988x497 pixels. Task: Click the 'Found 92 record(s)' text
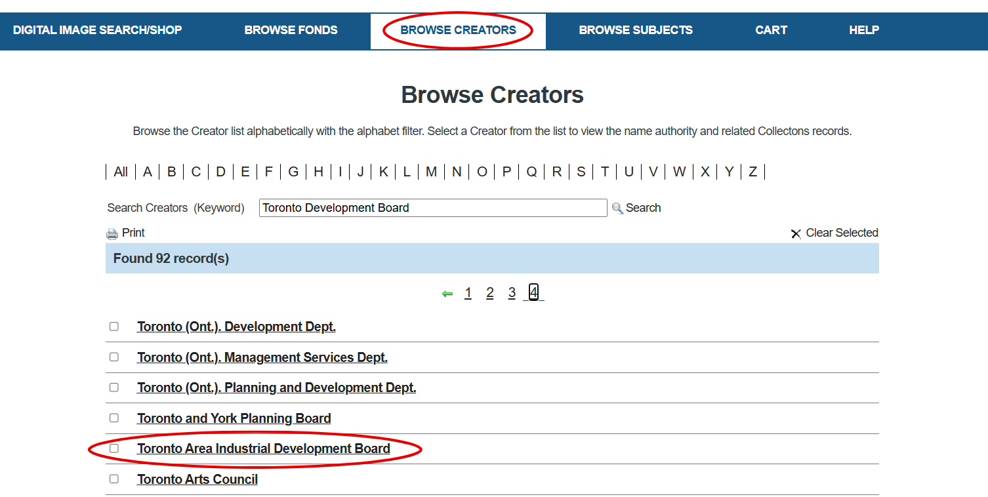coord(171,258)
